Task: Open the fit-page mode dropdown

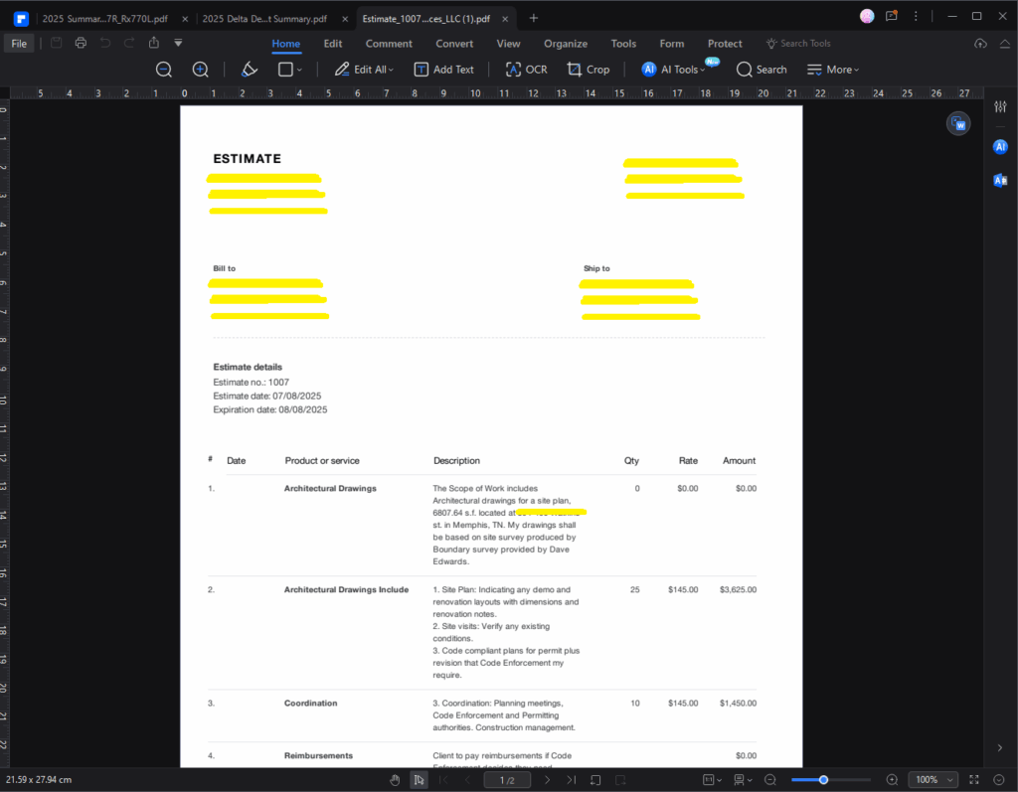Action: (x=712, y=780)
